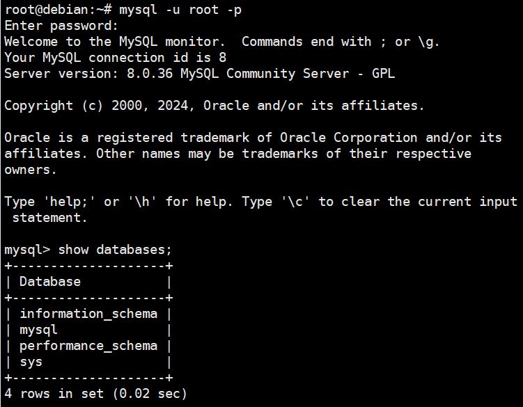Click the 'owners.' line
This screenshot has width=523, height=407.
pyautogui.click(x=31, y=170)
